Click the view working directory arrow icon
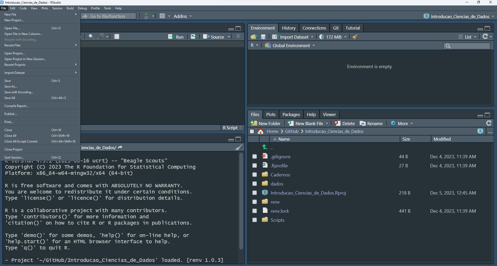497x266 pixels. point(120,147)
